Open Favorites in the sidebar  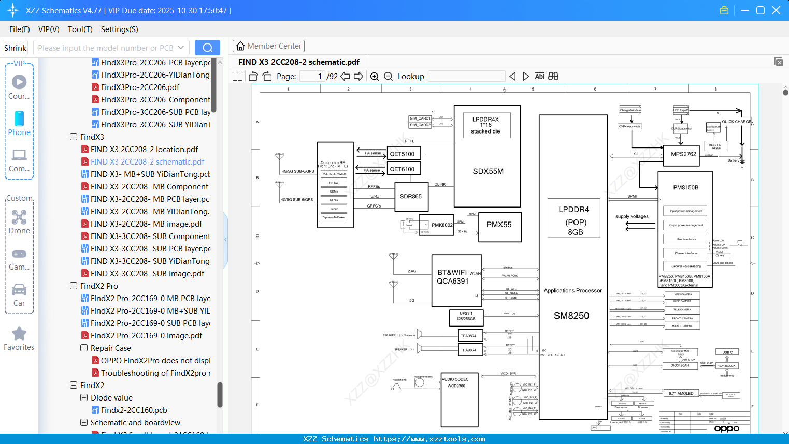(19, 339)
